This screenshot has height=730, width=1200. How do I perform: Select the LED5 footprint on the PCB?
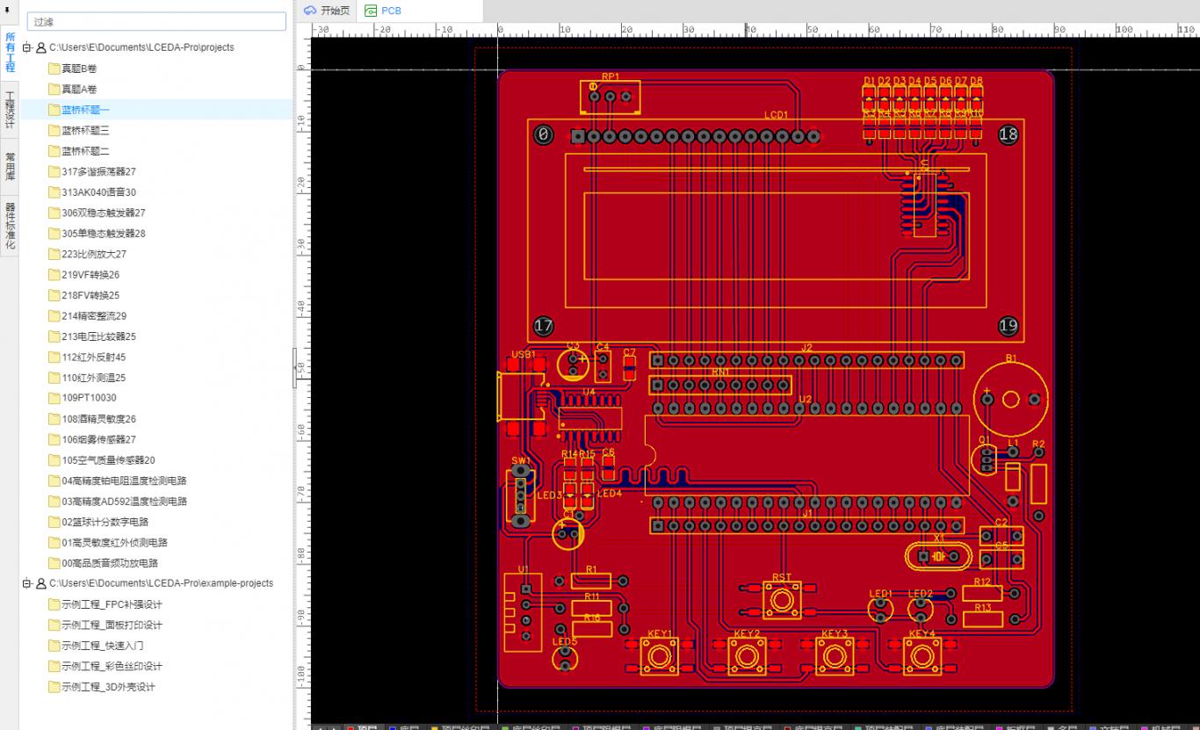click(565, 658)
